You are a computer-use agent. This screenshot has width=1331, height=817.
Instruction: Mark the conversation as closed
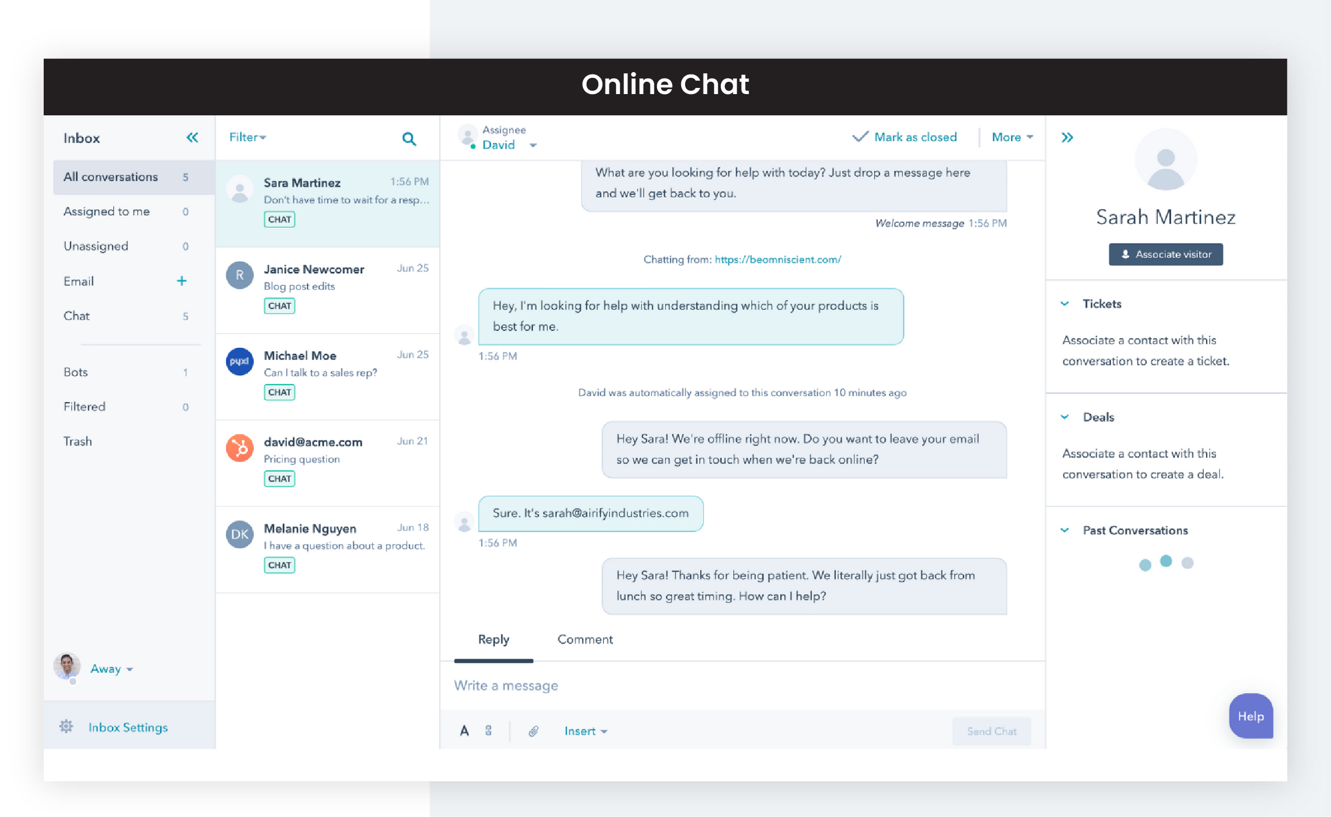click(904, 137)
